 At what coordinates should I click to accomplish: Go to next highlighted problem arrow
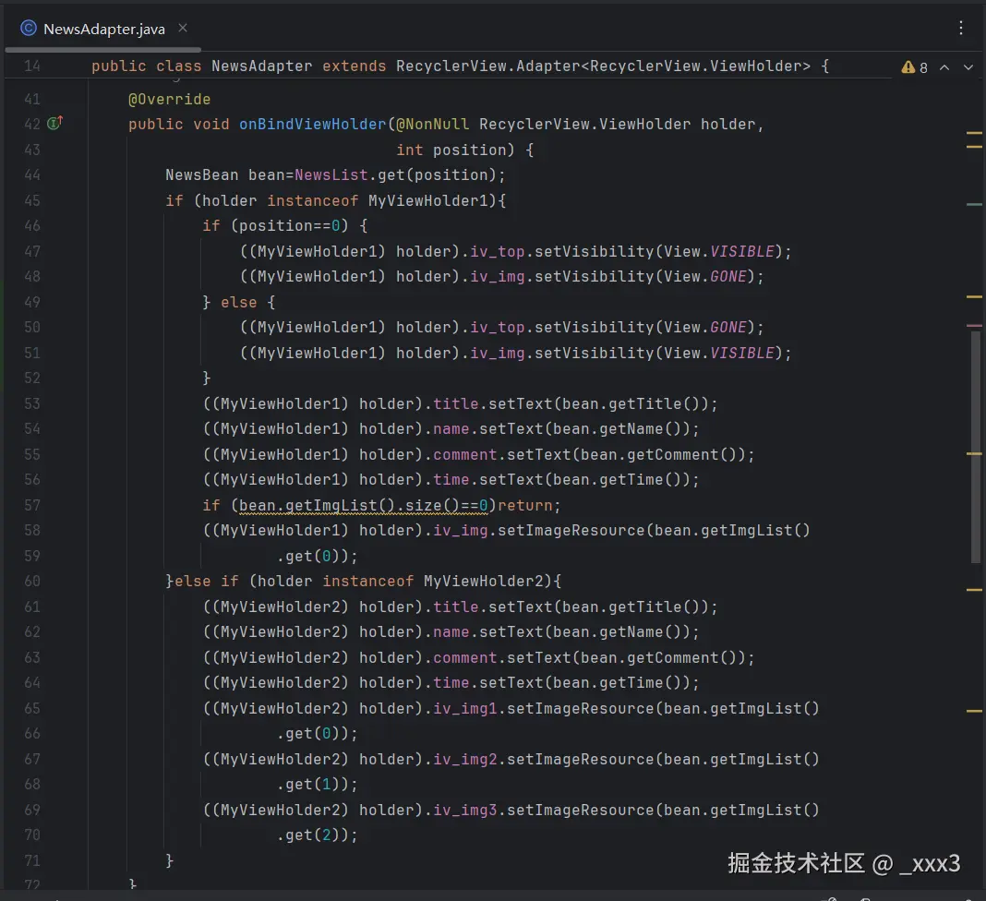(x=968, y=67)
